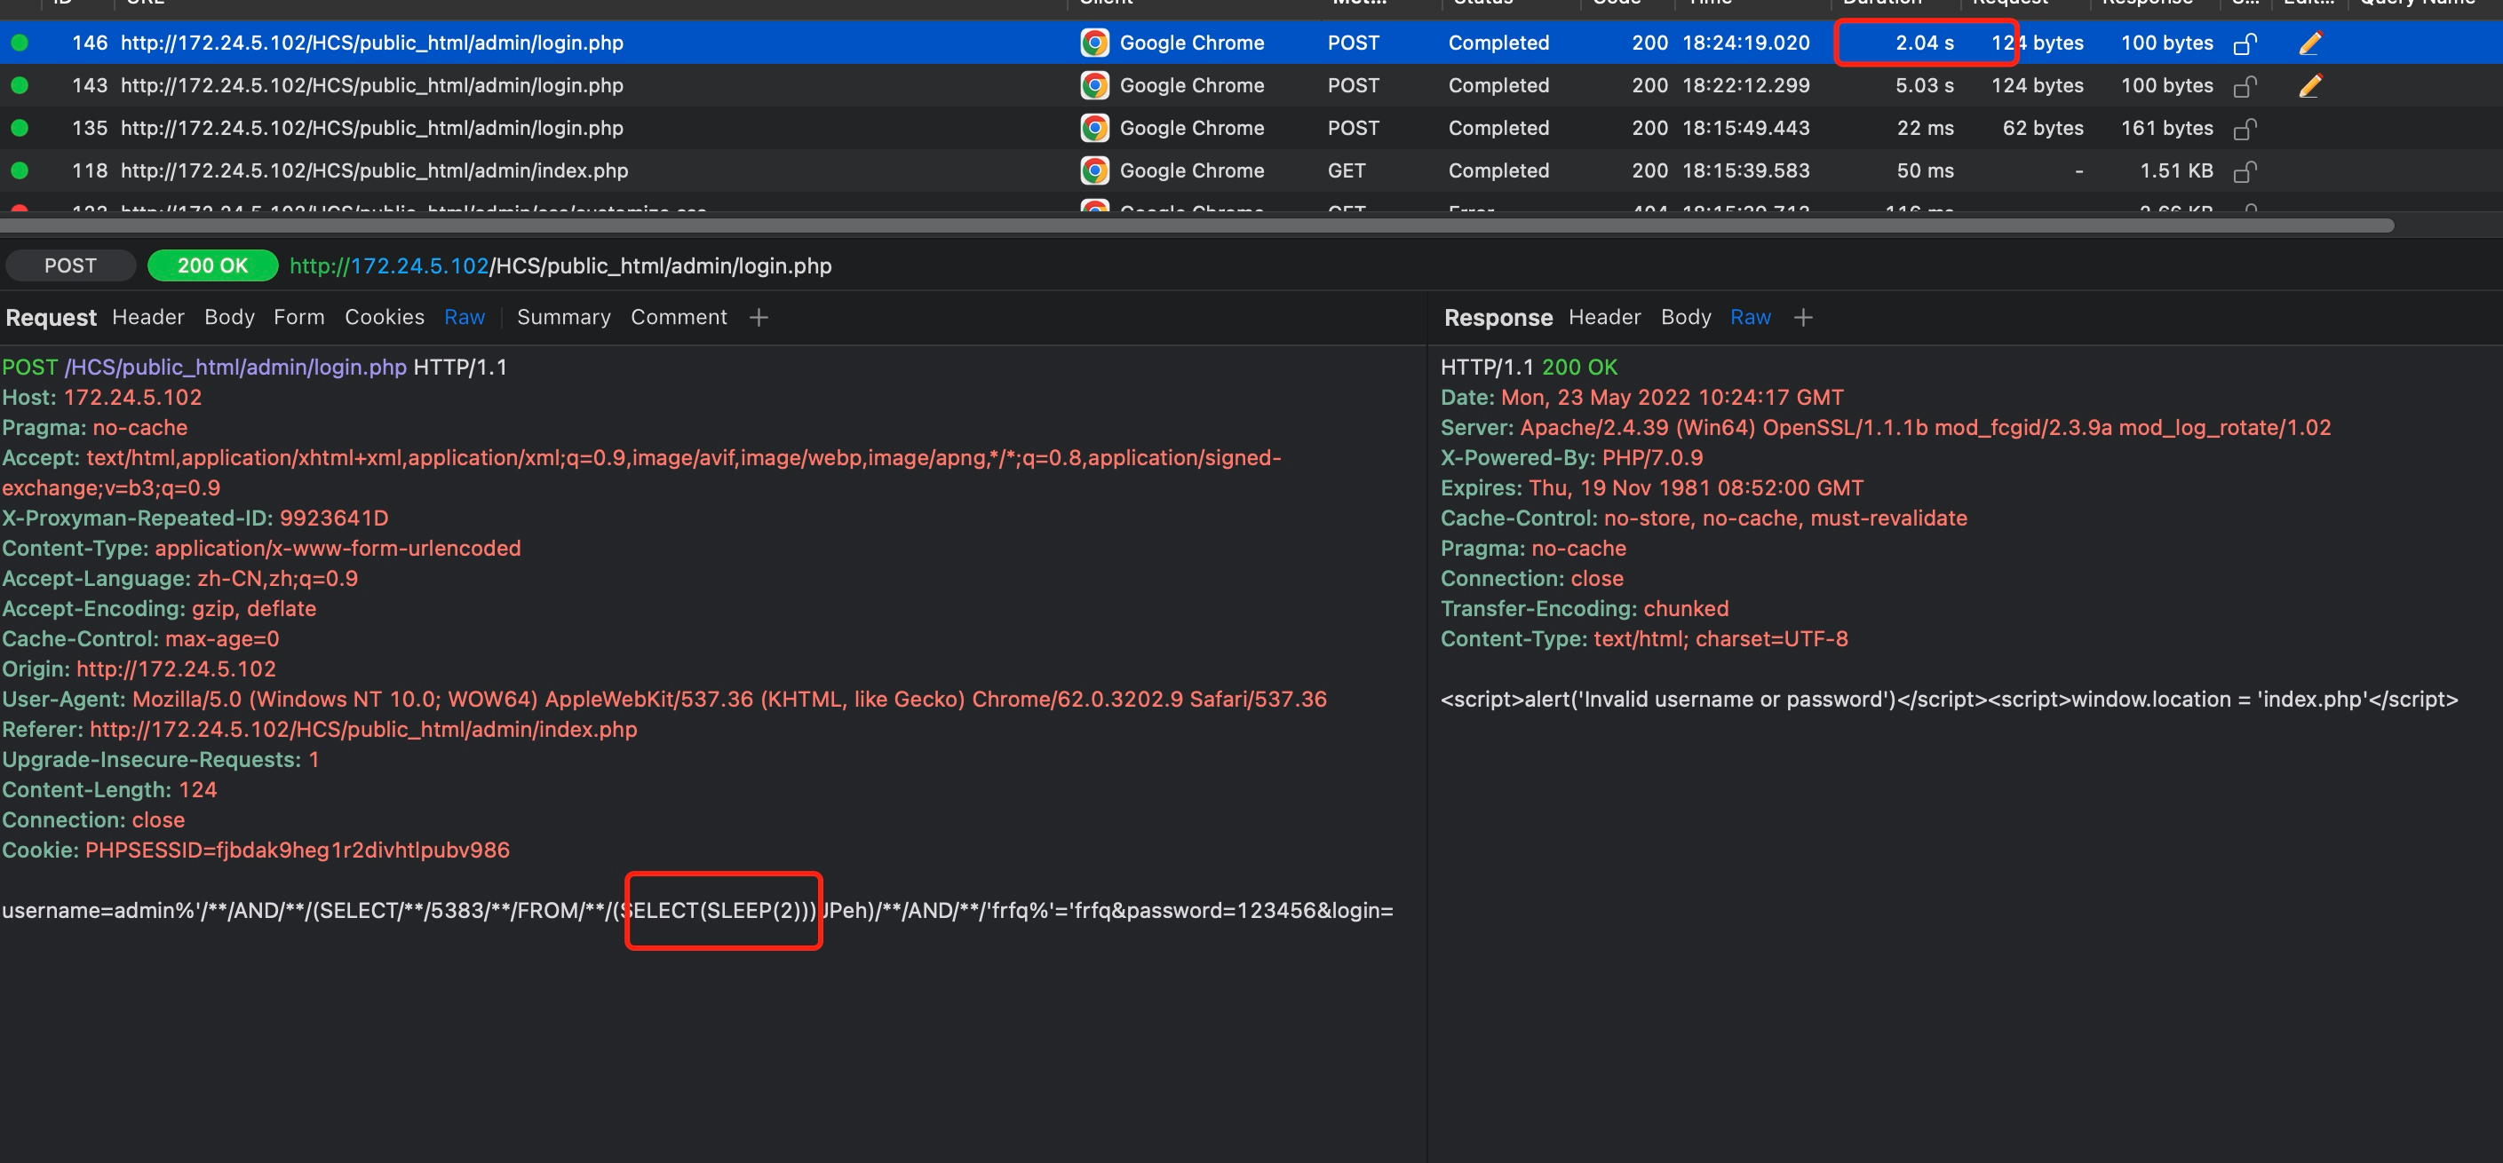Click the POST method badge

[70, 266]
